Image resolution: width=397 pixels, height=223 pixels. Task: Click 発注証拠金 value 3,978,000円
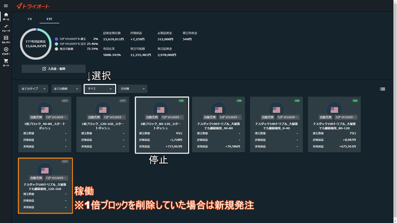[167, 55]
